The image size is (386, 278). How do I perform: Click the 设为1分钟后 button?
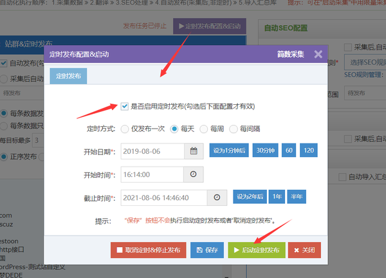pos(229,150)
